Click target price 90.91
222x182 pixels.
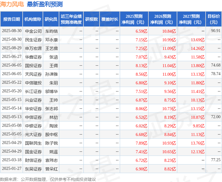pos(216,31)
